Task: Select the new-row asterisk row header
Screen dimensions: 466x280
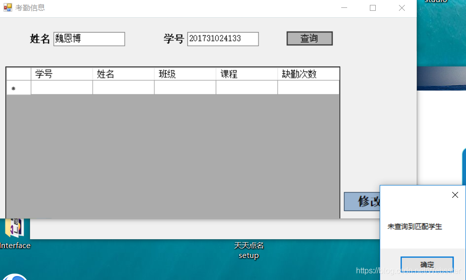Action: [18, 88]
